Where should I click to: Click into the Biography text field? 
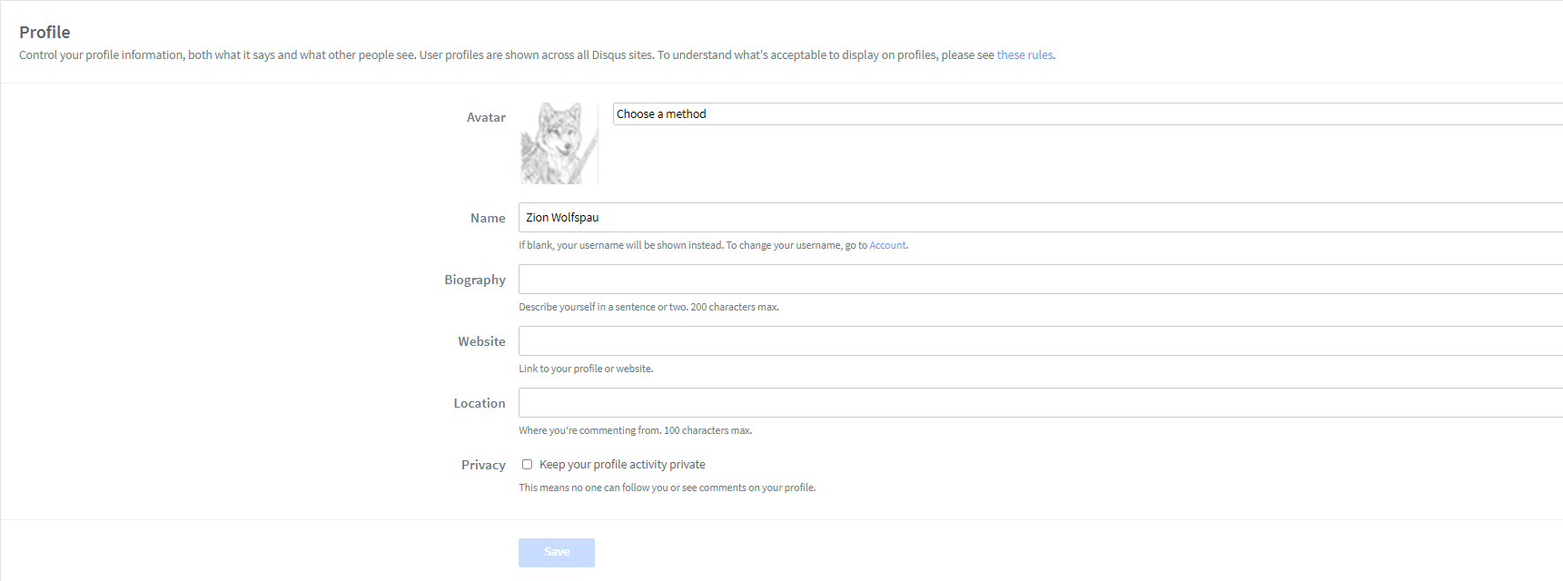pyautogui.click(x=1041, y=280)
